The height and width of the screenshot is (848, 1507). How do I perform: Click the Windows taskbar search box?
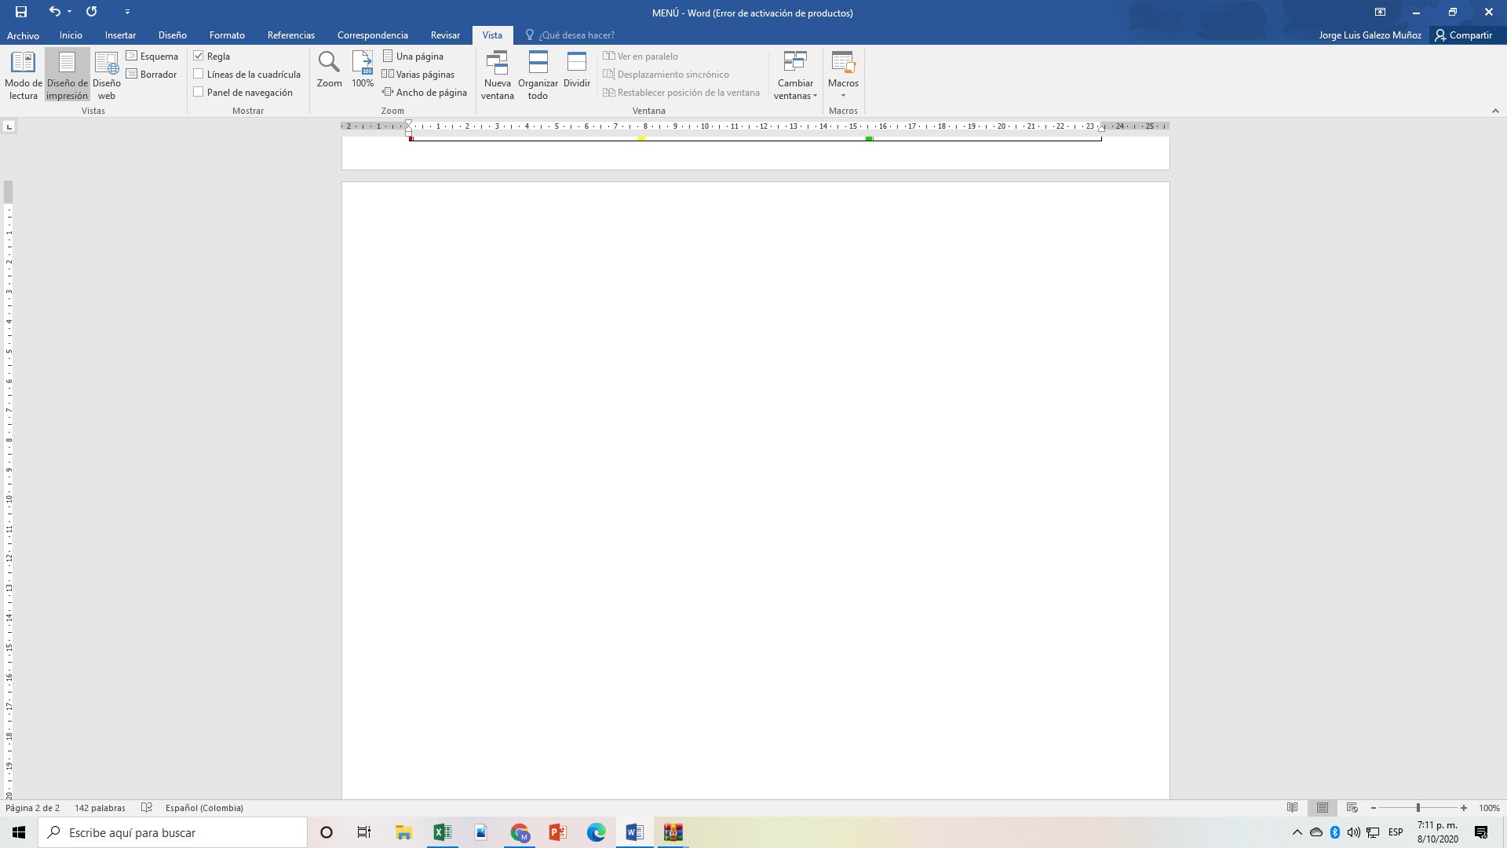[173, 832]
